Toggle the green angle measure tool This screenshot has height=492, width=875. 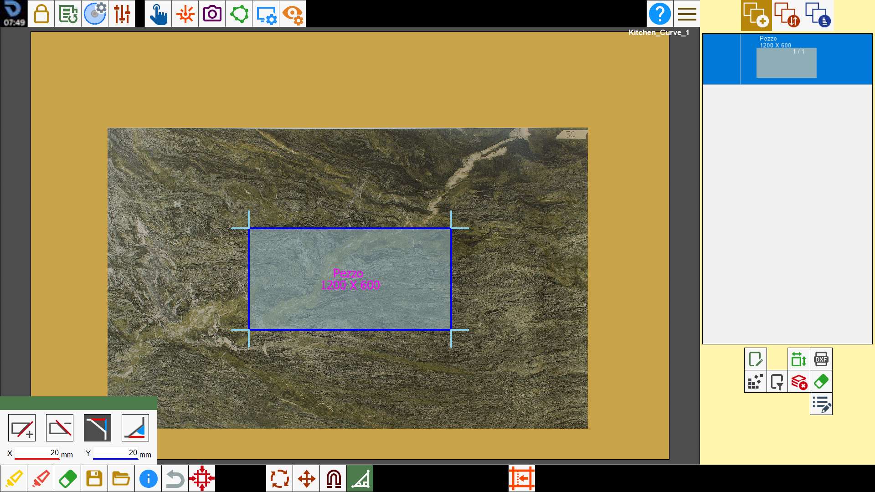pos(360,478)
